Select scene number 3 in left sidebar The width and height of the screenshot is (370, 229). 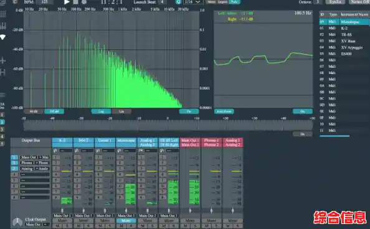(2, 129)
